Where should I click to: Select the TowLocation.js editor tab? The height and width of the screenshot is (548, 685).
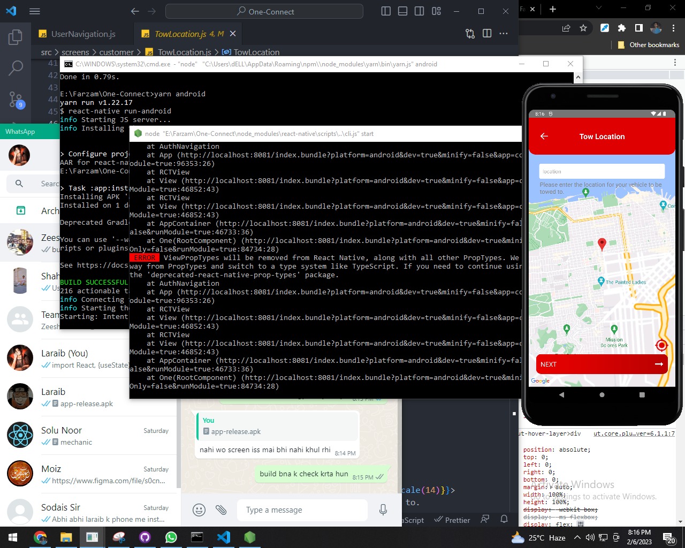point(180,34)
